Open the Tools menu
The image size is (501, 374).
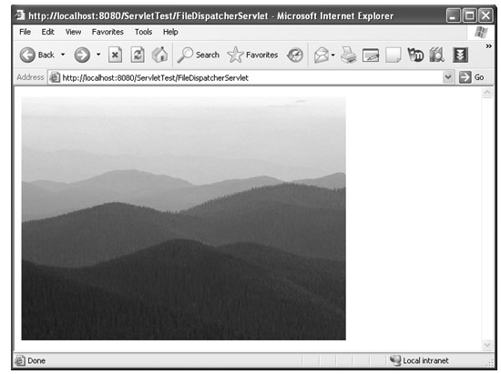point(143,32)
